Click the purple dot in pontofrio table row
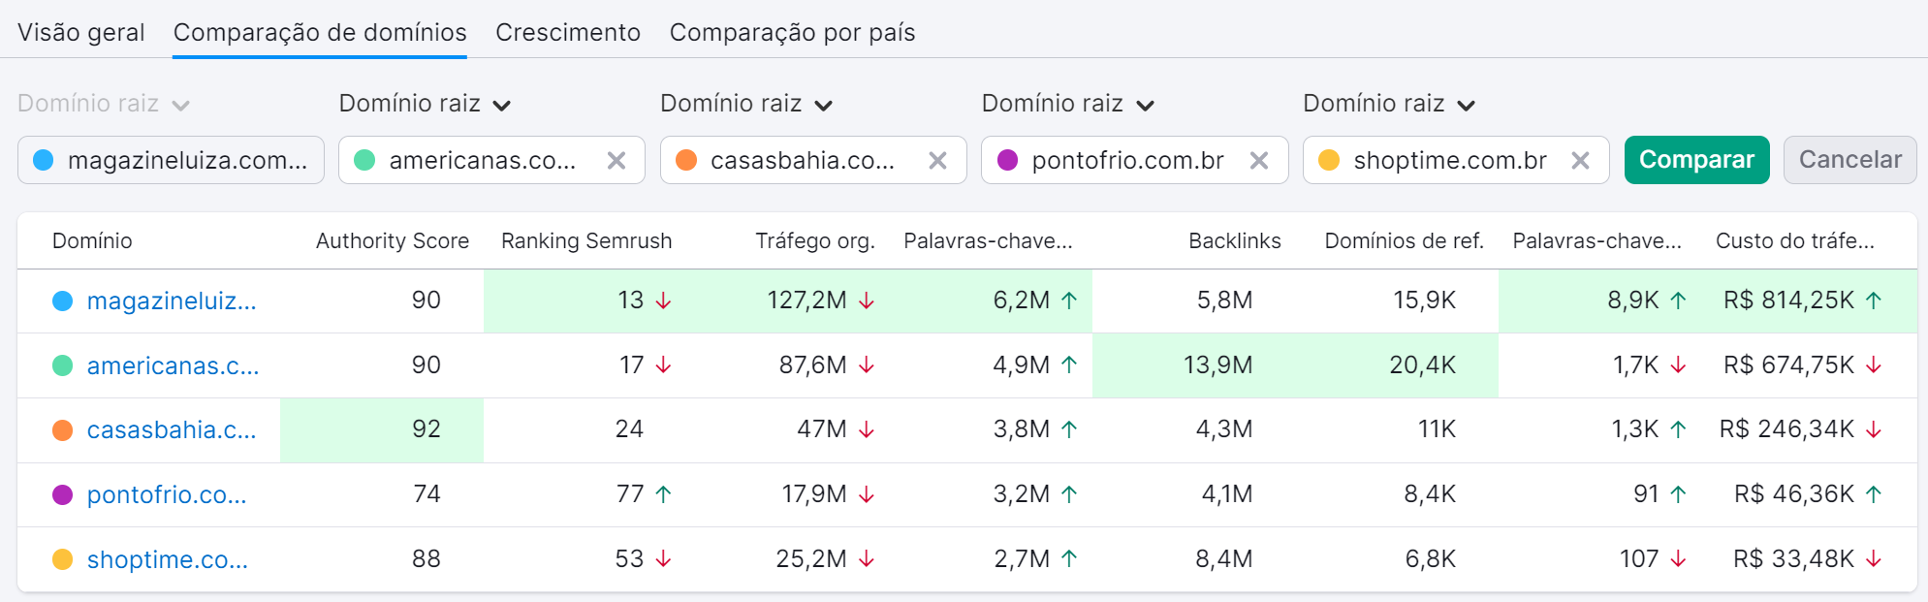1928x602 pixels. click(x=63, y=495)
